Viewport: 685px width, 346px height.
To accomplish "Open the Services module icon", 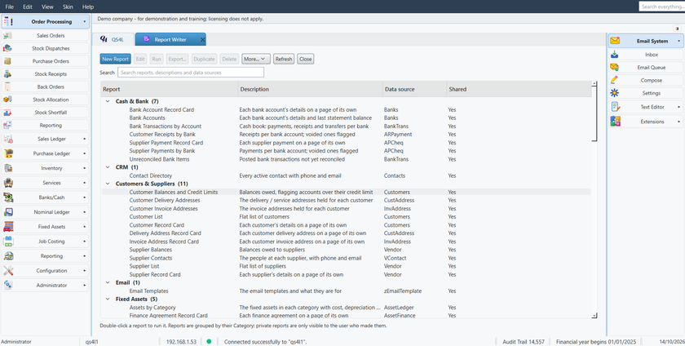I will coord(8,183).
